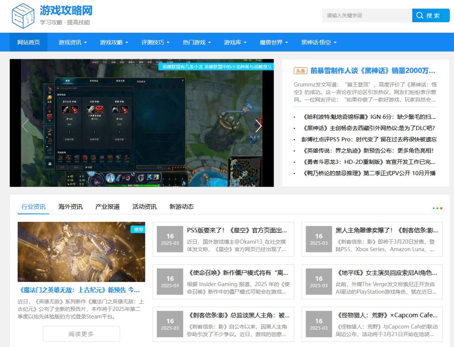Expand the 游戏攻略 dropdown menu
The image size is (454, 347).
pyautogui.click(x=114, y=42)
